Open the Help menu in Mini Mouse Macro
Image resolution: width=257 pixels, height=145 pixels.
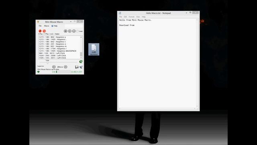55,26
